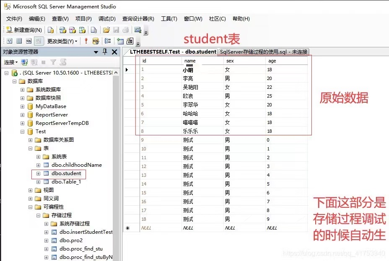Screen dimensions: 389x261
Task: Expand the 系统数据库 folder
Action: [x=22, y=90]
